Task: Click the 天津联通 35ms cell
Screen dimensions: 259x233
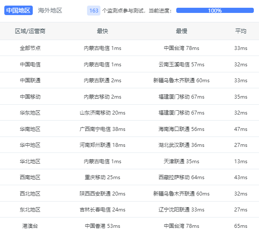Action: [181, 162]
